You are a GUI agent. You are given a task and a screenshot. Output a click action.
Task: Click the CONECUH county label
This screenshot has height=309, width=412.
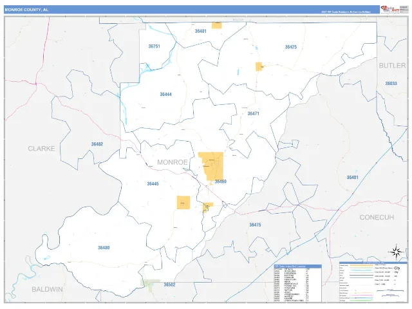pos(377,218)
